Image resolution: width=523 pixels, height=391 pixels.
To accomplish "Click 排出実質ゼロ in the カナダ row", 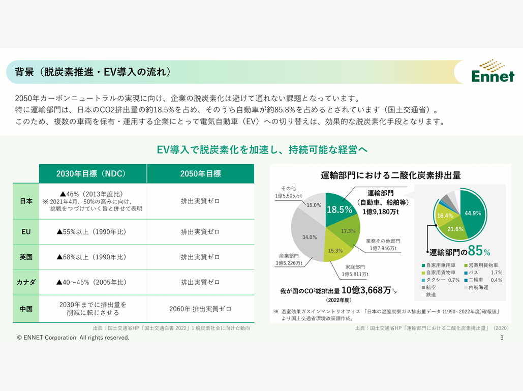I will tap(200, 282).
